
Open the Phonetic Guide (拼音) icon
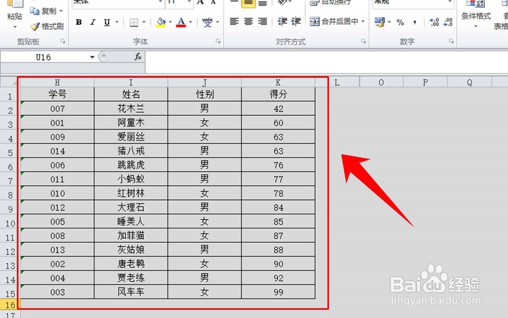pyautogui.click(x=207, y=22)
